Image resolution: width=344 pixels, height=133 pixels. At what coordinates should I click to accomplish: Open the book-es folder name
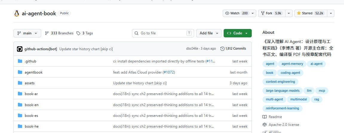(x=31, y=115)
